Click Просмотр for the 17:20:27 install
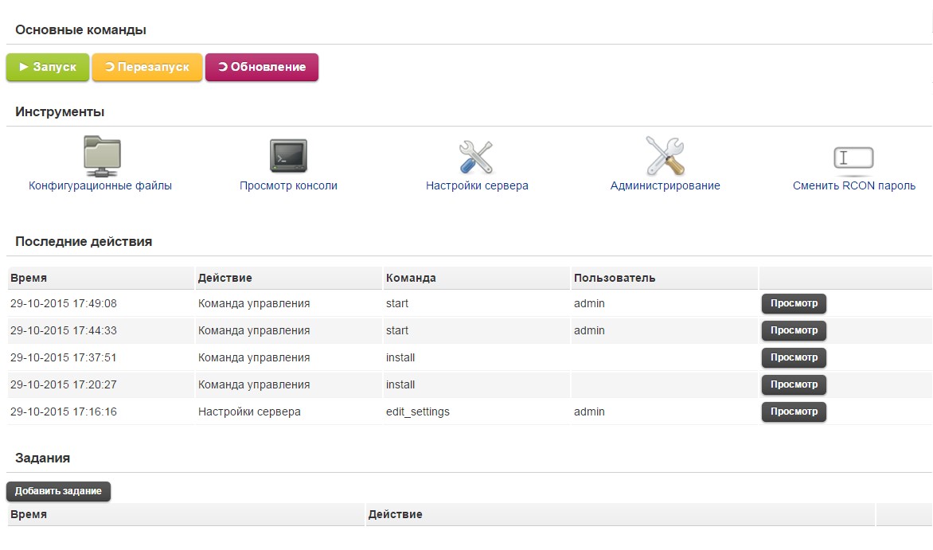This screenshot has height=550, width=933. point(794,384)
